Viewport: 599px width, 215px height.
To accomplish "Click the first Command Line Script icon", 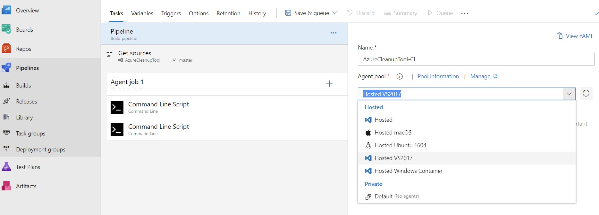I will [117, 107].
